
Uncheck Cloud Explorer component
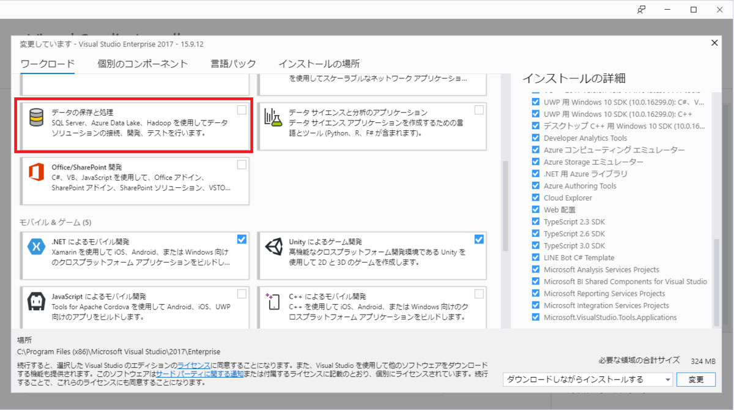coord(536,198)
